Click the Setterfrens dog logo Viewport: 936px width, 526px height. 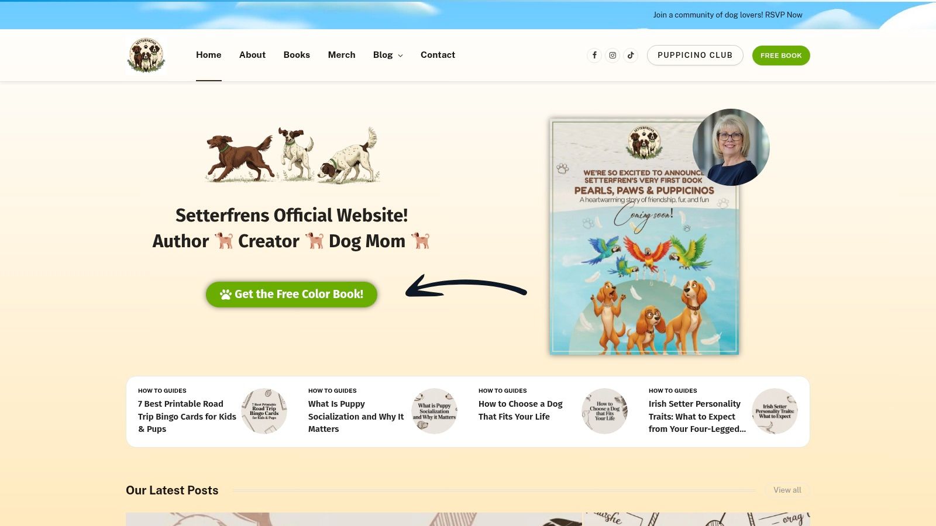pyautogui.click(x=146, y=55)
